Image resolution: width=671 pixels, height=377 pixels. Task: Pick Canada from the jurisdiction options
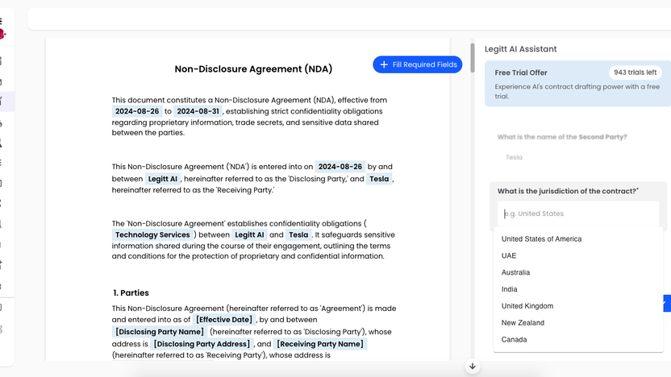click(x=577, y=339)
